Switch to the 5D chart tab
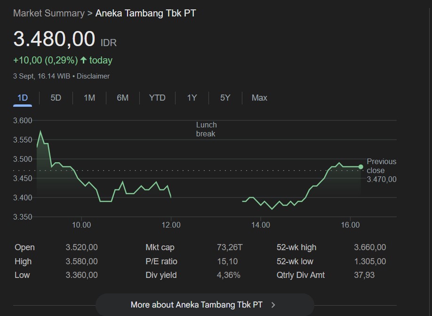This screenshot has height=316, width=432. [x=56, y=98]
